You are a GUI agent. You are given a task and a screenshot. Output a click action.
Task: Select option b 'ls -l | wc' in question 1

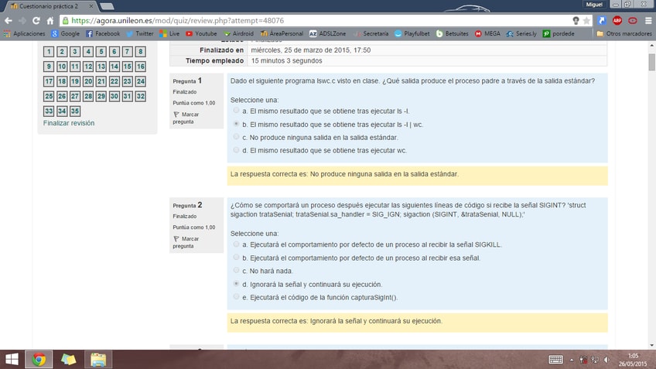[x=237, y=124]
